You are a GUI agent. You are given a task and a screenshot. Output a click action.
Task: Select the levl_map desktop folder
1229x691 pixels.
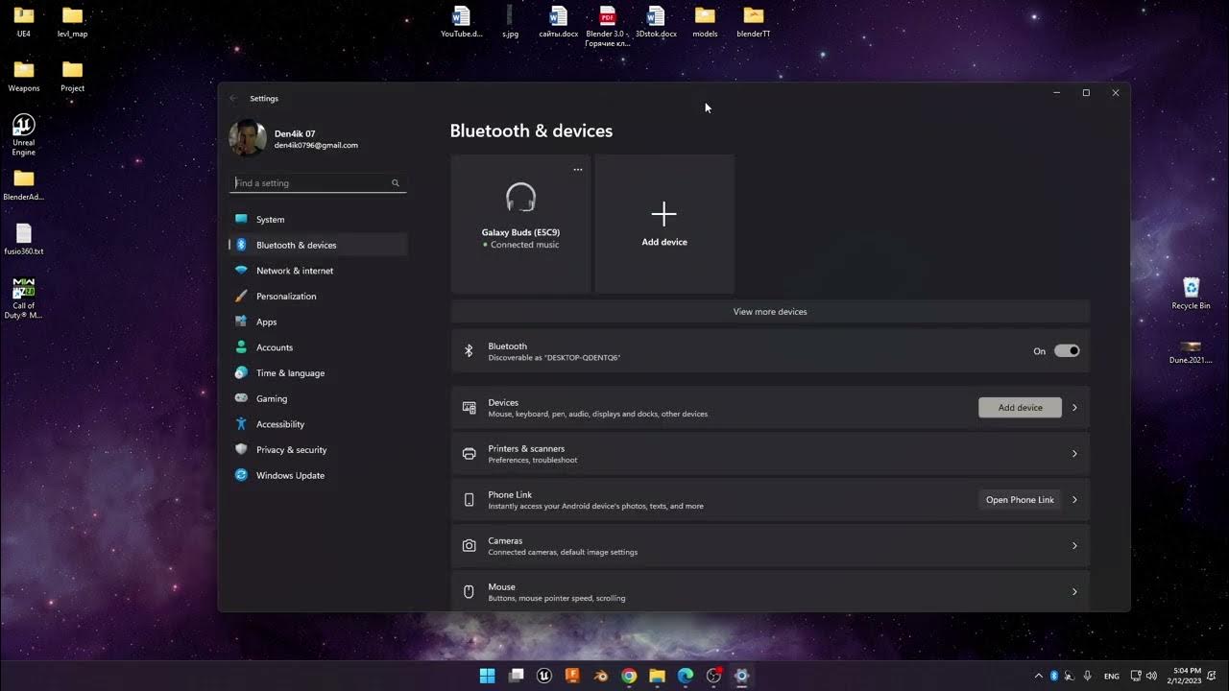72,22
